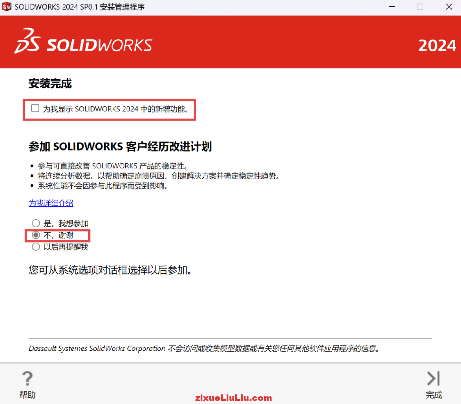
Task: Minimize the installer window
Action: pyautogui.click(x=392, y=6)
